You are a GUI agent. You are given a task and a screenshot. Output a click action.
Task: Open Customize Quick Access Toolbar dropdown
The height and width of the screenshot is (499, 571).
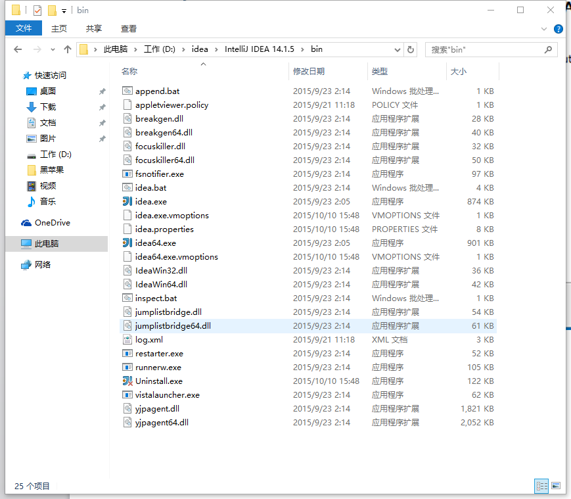64,11
